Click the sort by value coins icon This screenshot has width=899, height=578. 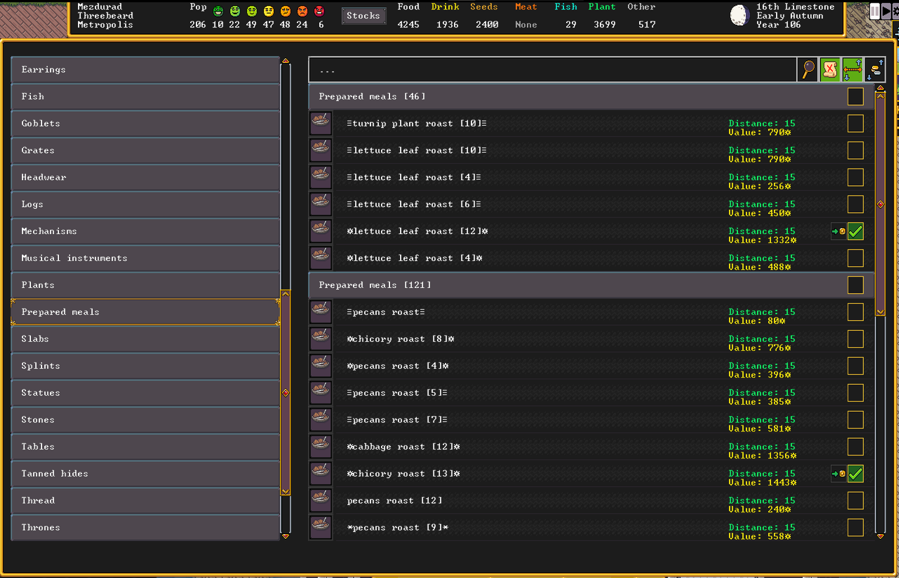tap(875, 70)
